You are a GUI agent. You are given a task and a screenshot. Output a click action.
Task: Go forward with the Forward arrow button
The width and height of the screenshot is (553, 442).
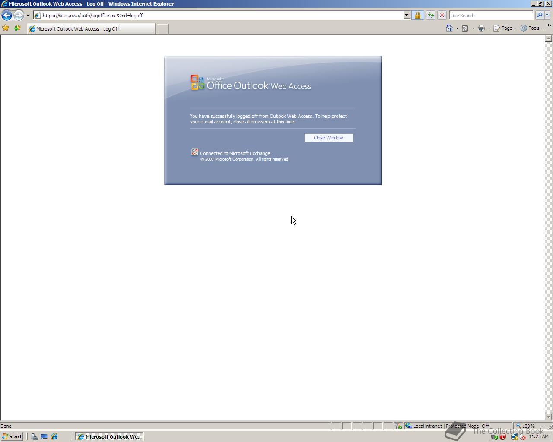pos(19,15)
